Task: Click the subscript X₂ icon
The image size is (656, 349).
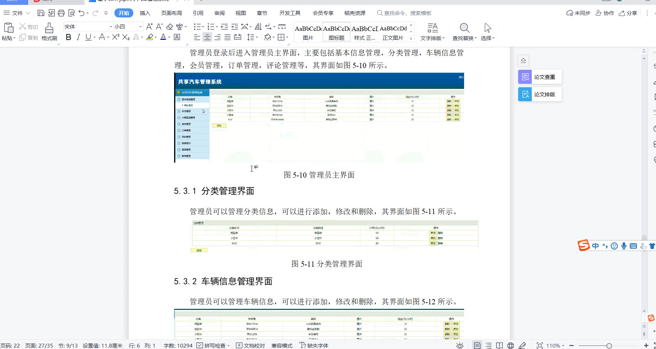Action: pos(126,37)
